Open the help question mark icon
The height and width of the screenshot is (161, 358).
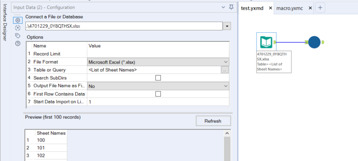18,43
